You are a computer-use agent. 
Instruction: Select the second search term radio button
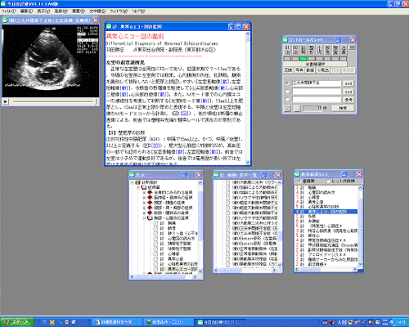click(287, 92)
